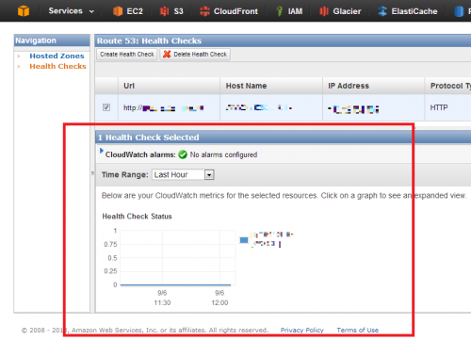Open CloudFront service icon in top bar

click(204, 11)
